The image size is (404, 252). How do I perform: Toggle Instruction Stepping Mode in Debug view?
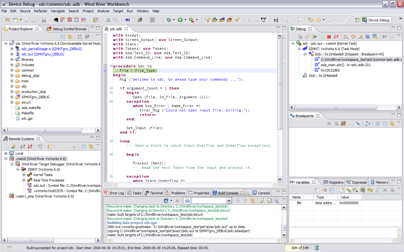coord(384,37)
